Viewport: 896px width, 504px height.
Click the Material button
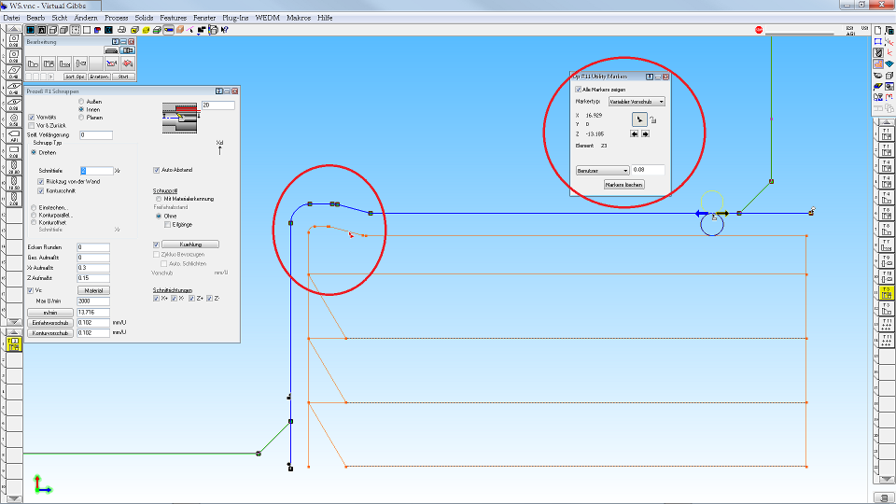[93, 290]
